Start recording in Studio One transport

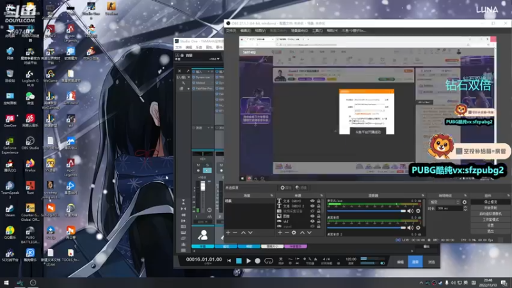point(258,260)
